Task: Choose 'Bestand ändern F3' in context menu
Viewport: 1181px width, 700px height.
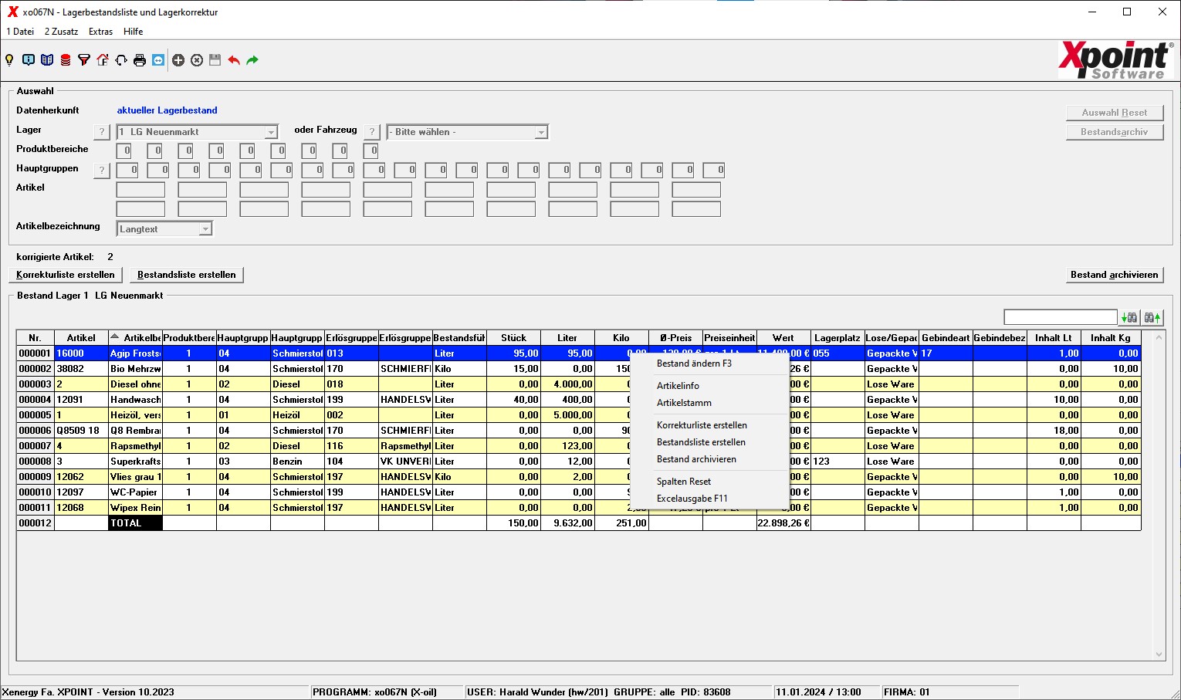Action: pos(710,364)
